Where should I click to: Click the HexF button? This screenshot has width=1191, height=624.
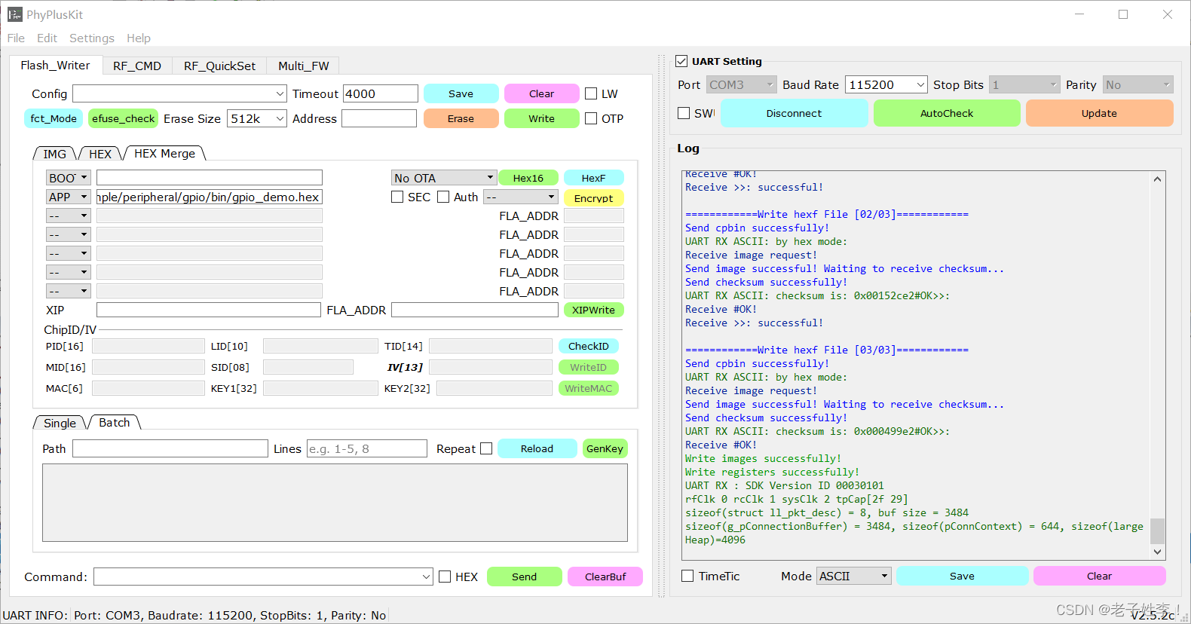[594, 178]
